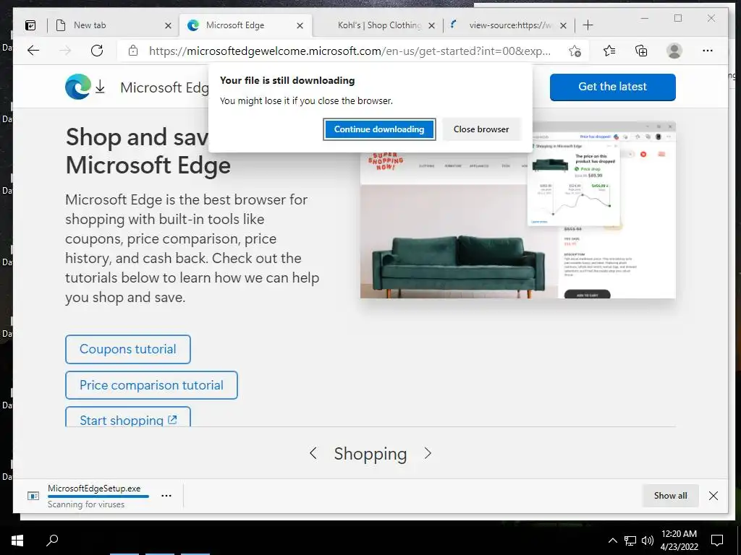
Task: Open Coupons tutorial link
Action: pyautogui.click(x=128, y=349)
